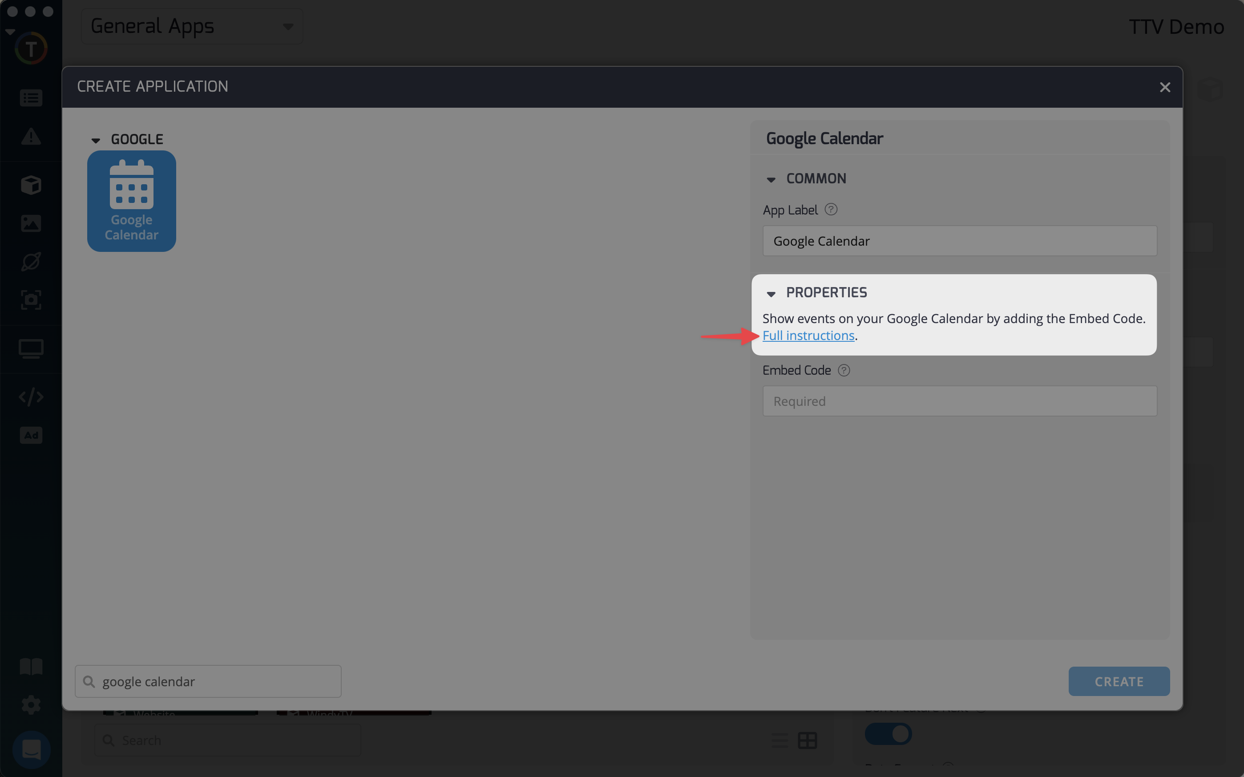Toggle the blue switch at bottom right
The image size is (1244, 777).
point(888,734)
